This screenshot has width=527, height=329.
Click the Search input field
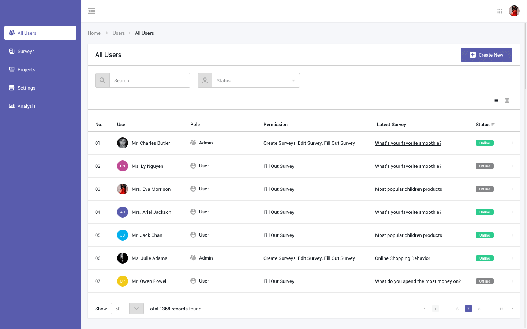coord(150,80)
